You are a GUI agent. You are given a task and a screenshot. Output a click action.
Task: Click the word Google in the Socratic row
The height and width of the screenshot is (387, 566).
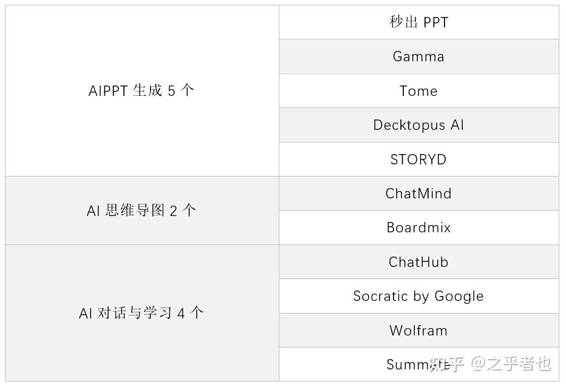pos(459,297)
